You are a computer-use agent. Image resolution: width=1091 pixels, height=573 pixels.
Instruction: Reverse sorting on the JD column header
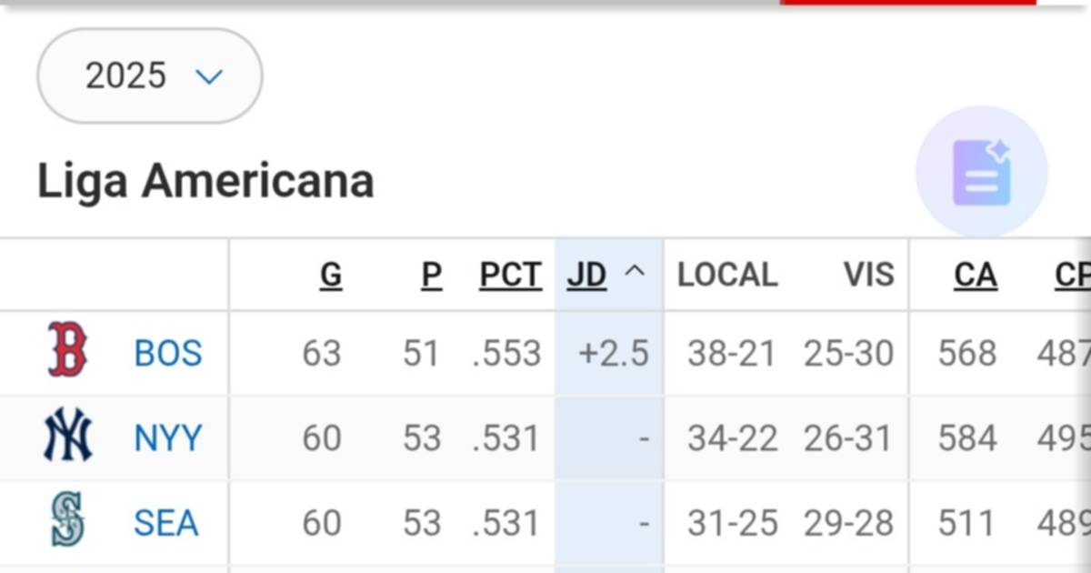click(x=587, y=274)
